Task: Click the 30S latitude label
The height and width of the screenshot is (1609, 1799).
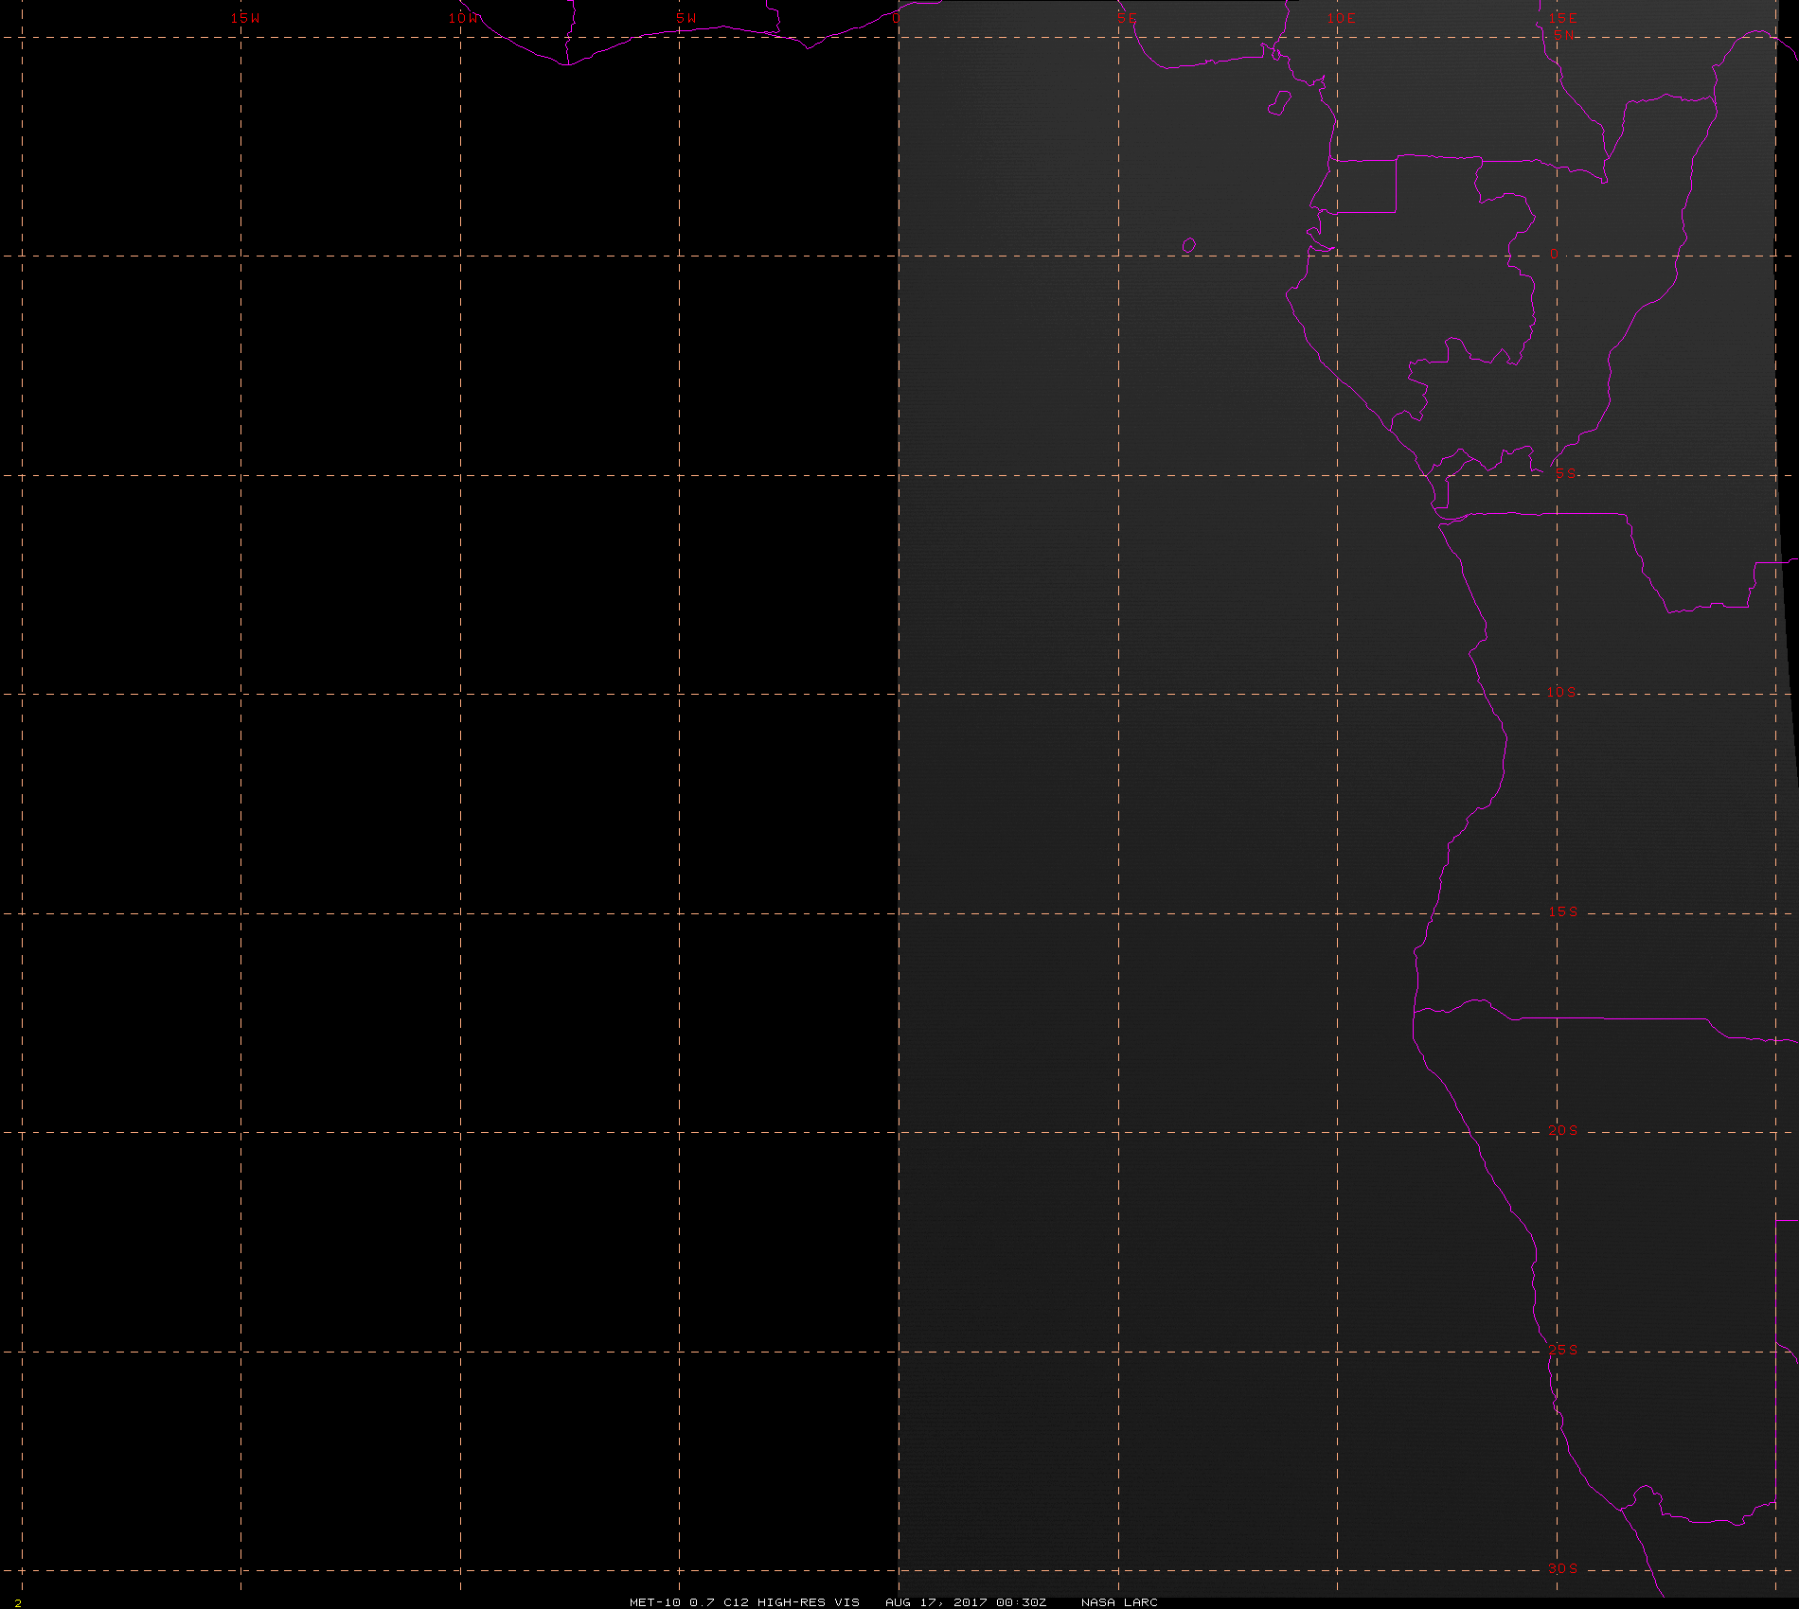Action: (x=1563, y=1568)
